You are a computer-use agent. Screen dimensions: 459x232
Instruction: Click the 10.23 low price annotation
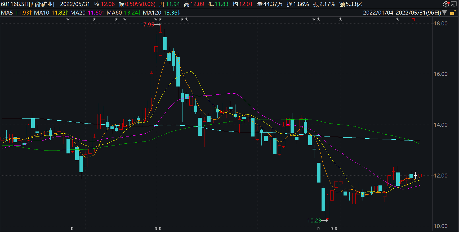tap(314, 220)
